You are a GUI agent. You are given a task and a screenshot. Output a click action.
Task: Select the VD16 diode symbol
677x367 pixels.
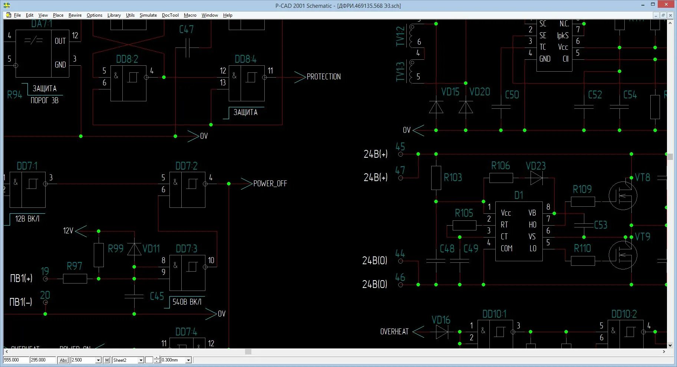pos(442,332)
